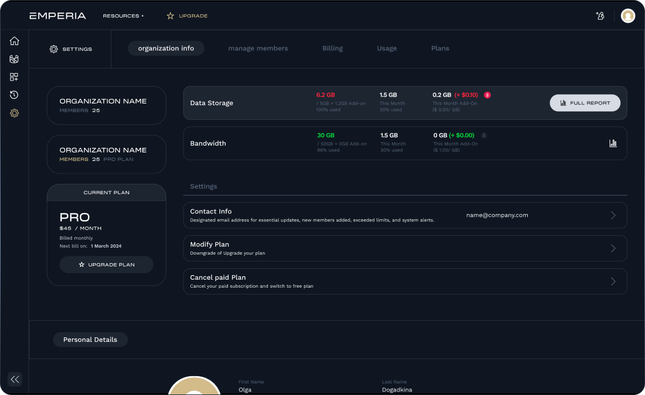645x395 pixels.
Task: Click the grey dollar badge on Bandwidth
Action: [484, 135]
